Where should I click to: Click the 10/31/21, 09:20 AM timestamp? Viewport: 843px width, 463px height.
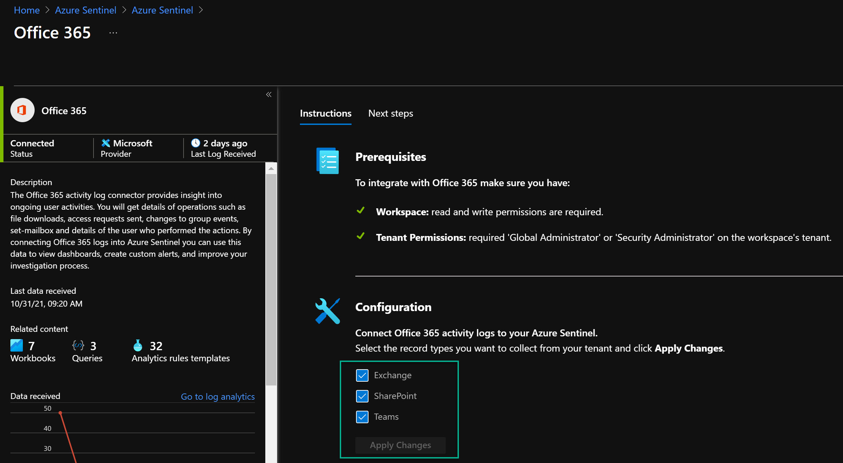46,303
